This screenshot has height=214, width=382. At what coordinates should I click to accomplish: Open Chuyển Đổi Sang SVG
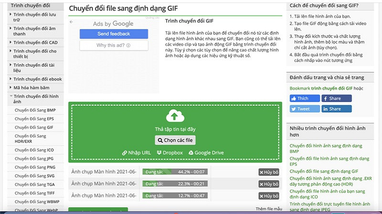pos(34,176)
